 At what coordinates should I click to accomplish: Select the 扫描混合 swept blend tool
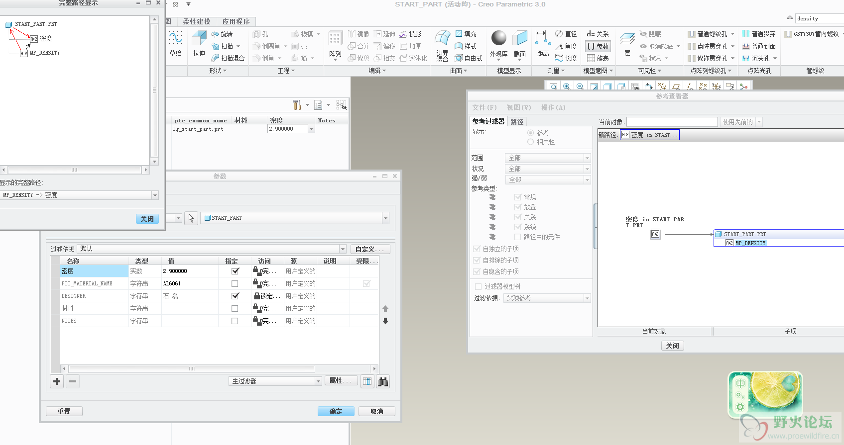tap(228, 58)
